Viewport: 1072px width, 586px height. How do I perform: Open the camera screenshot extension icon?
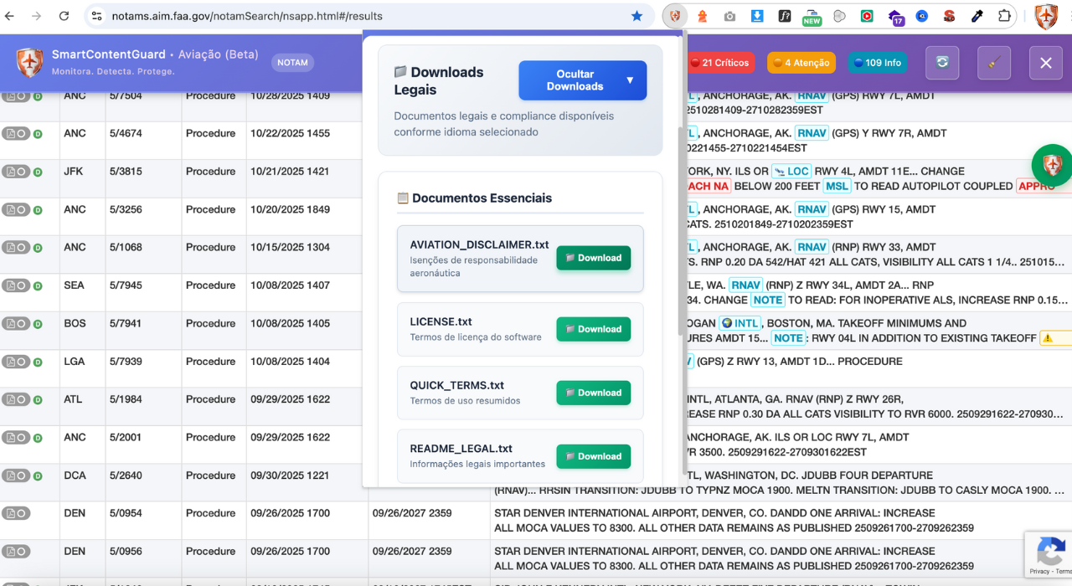[x=729, y=16]
